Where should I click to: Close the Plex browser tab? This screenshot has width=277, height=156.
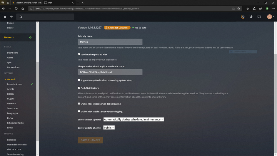tap(73, 3)
